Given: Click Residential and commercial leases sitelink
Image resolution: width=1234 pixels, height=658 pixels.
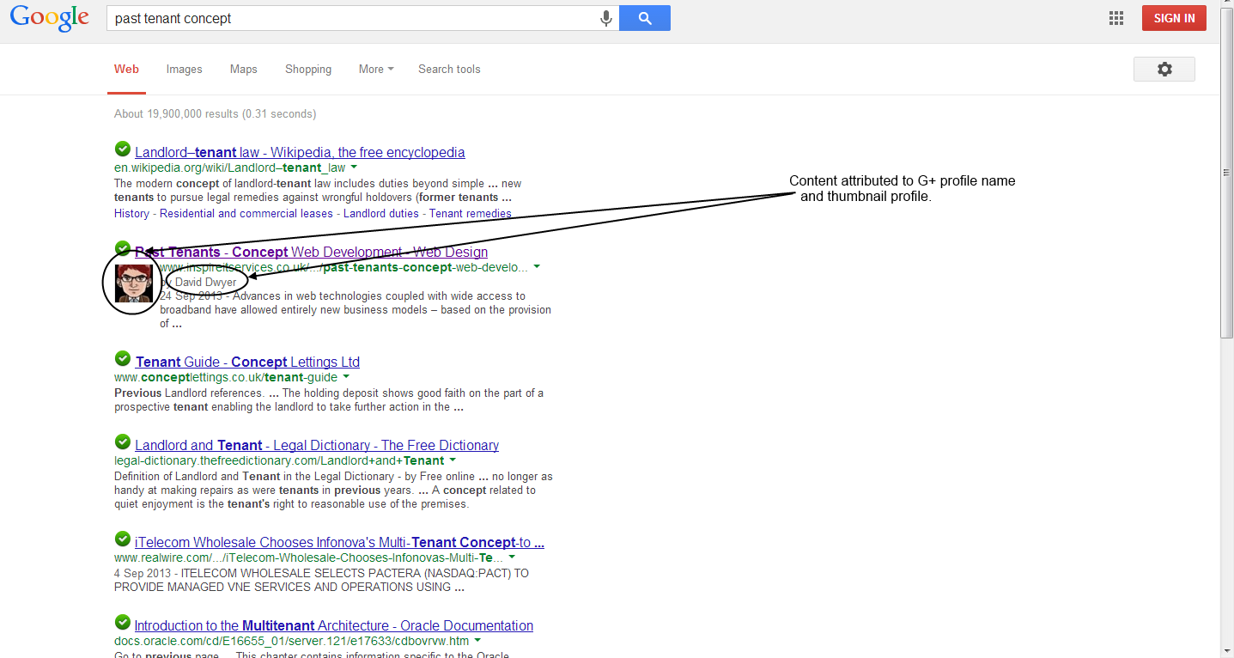Looking at the screenshot, I should (x=246, y=213).
